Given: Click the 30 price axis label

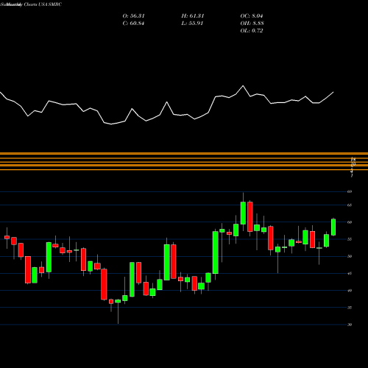Looking at the screenshot, I should pos(350,325).
